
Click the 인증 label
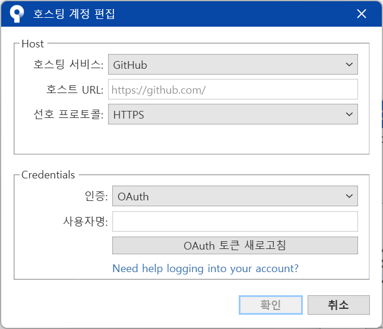[x=96, y=196]
